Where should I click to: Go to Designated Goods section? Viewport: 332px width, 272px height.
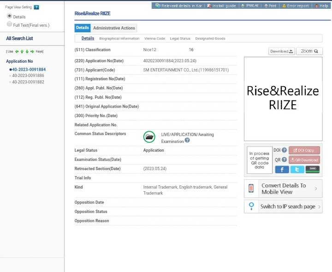(x=210, y=39)
